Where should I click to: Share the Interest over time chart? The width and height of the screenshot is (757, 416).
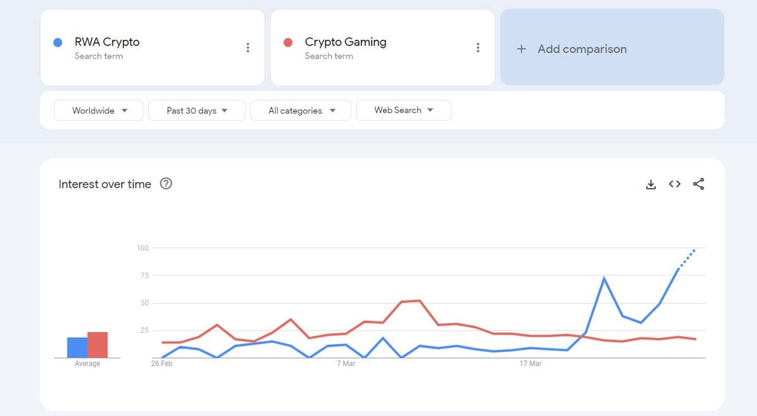tap(698, 184)
